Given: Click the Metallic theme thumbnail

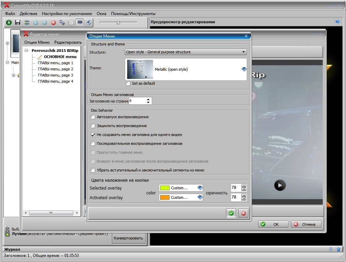Looking at the screenshot, I should pyautogui.click(x=140, y=69).
